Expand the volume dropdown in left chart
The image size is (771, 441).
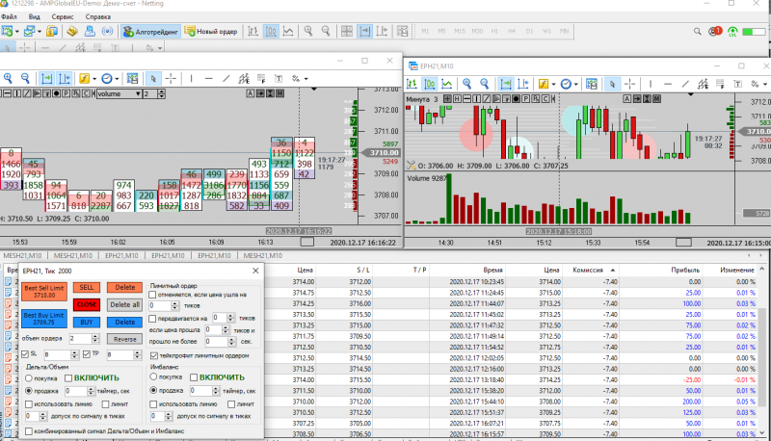[137, 94]
